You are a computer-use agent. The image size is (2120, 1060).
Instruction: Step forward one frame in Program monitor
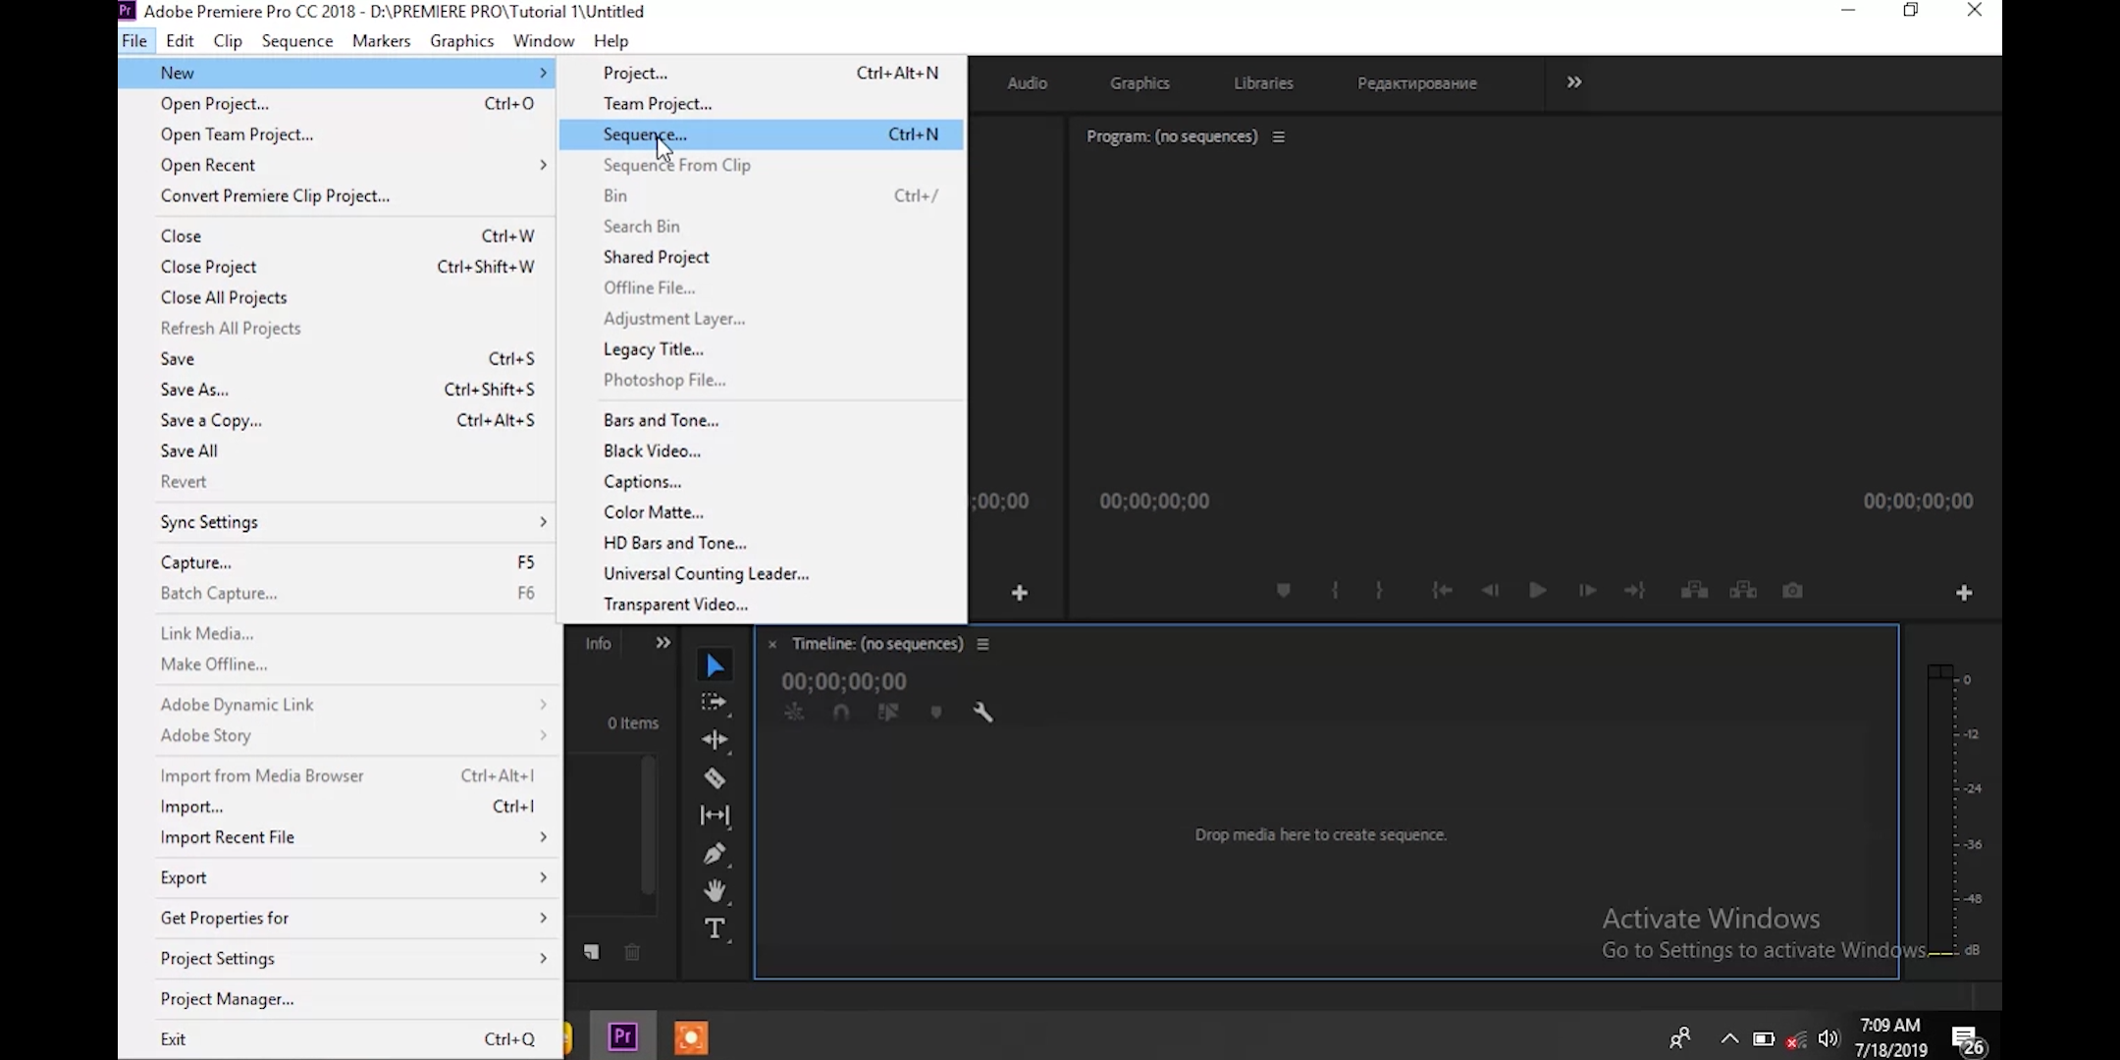(1586, 591)
